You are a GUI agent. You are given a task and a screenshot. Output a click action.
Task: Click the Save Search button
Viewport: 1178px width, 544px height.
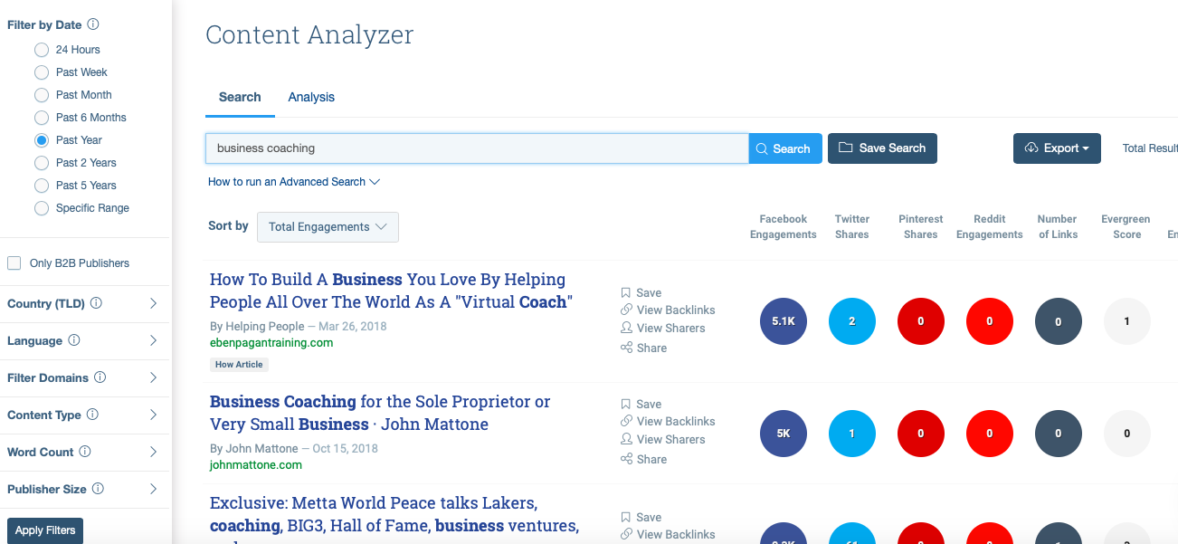(x=882, y=148)
